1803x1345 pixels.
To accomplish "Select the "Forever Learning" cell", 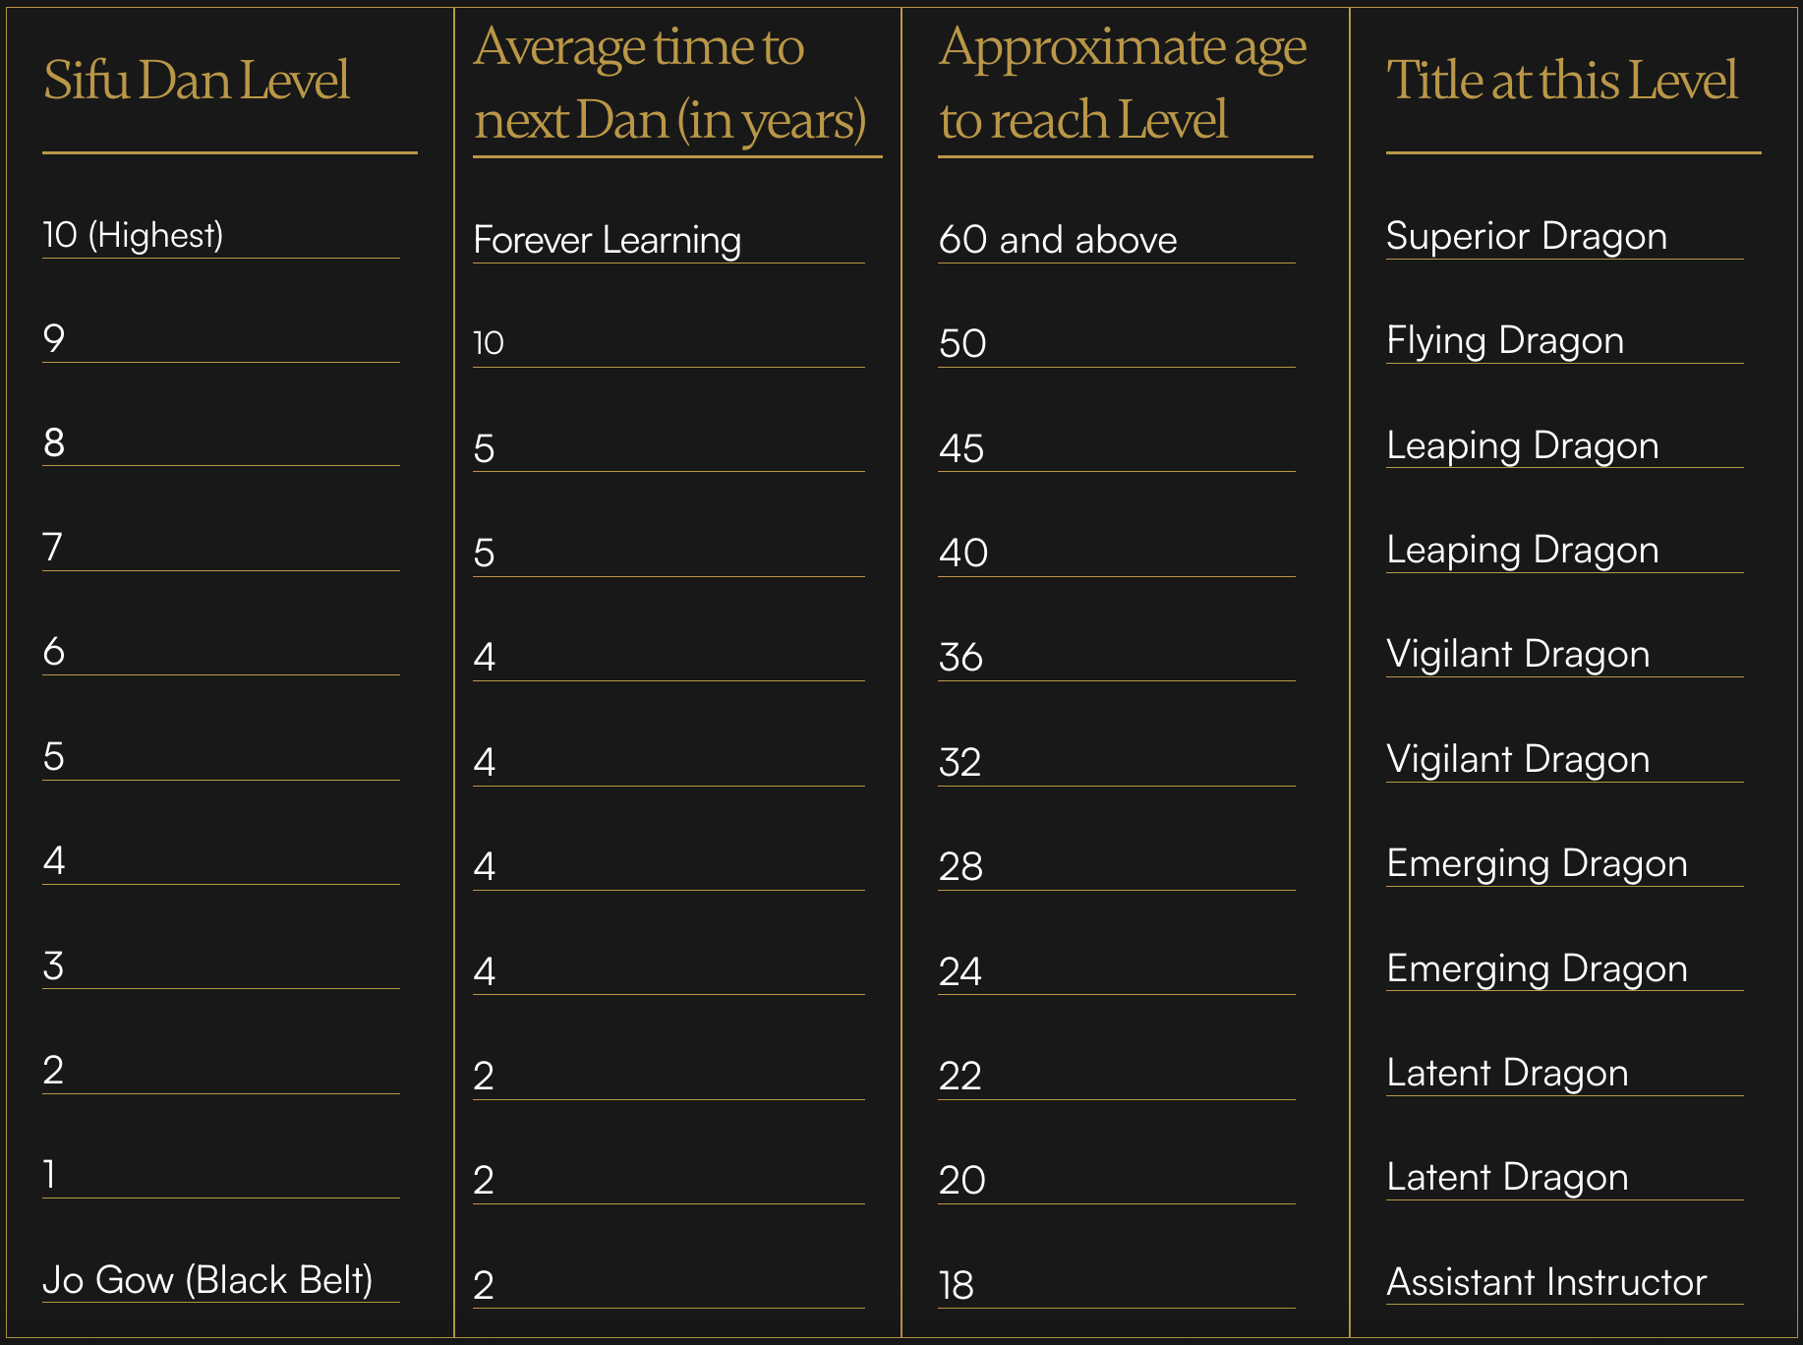I will coord(607,240).
